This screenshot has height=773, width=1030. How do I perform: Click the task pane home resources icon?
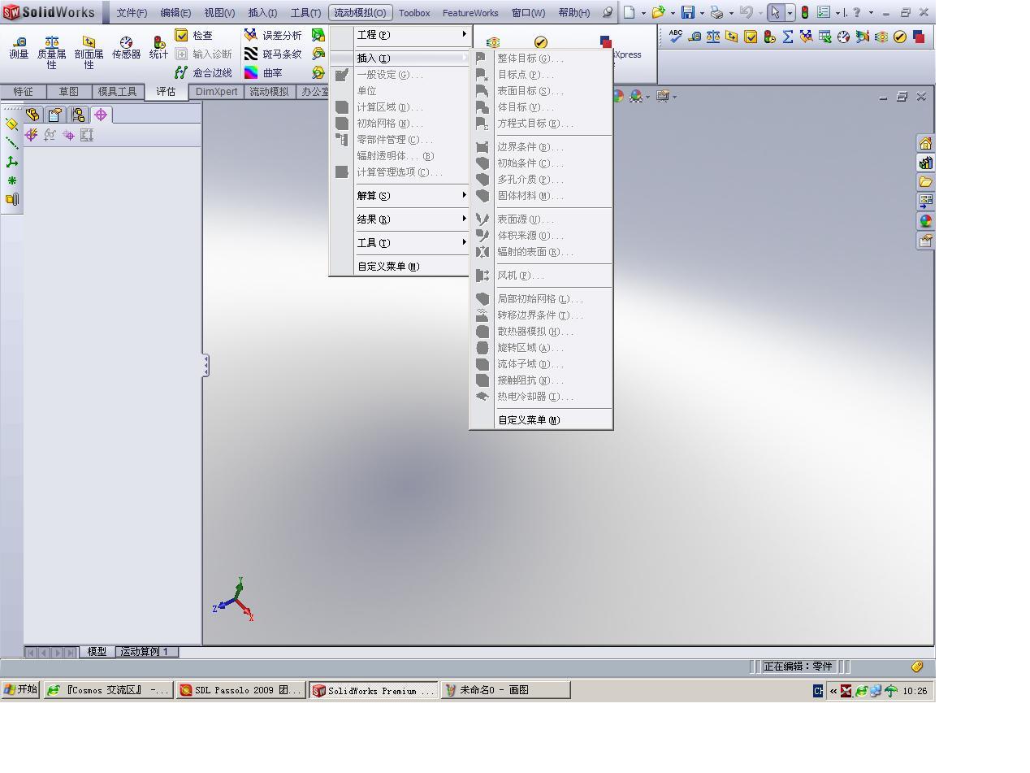pos(925,143)
